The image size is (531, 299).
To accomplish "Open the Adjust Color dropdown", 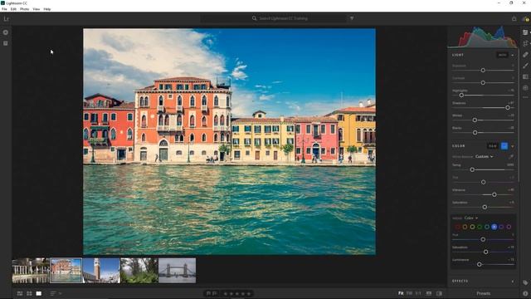I will tap(470, 218).
